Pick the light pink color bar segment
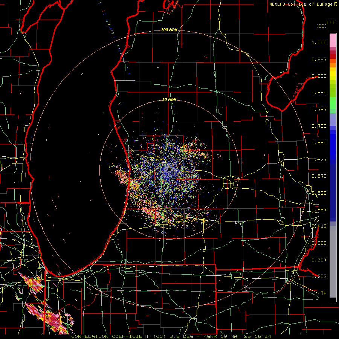The height and width of the screenshot is (339, 339). [x=333, y=40]
